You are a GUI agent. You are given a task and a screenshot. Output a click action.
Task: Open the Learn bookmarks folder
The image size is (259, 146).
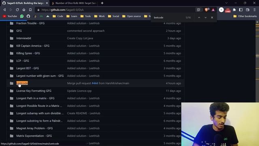(72, 16)
